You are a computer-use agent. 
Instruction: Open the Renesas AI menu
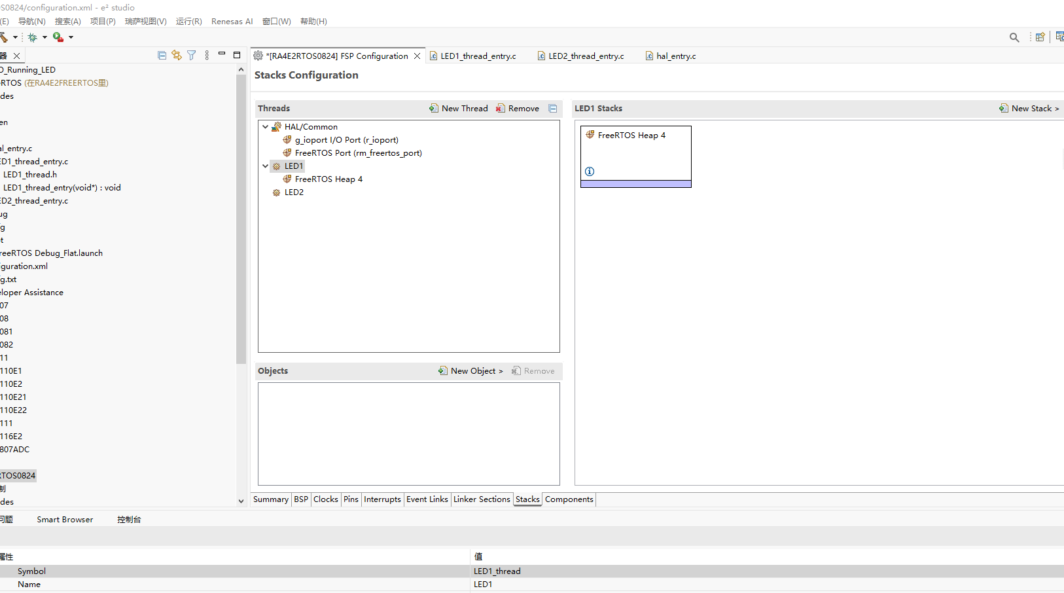232,22
